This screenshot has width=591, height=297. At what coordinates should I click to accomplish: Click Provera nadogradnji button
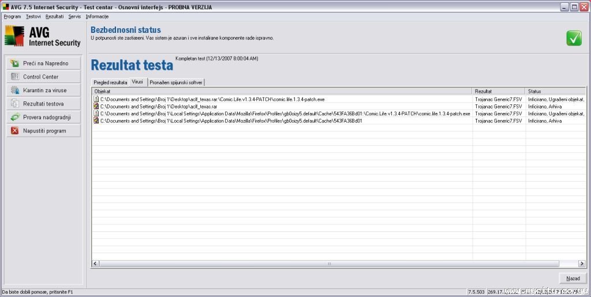click(44, 117)
